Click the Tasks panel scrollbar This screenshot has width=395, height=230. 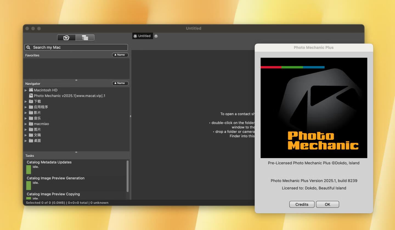point(128,176)
